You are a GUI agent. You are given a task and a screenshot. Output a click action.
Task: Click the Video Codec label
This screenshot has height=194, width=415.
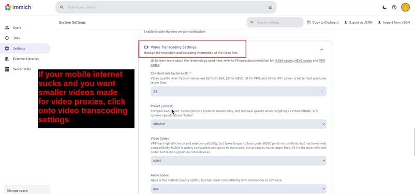(x=159, y=139)
